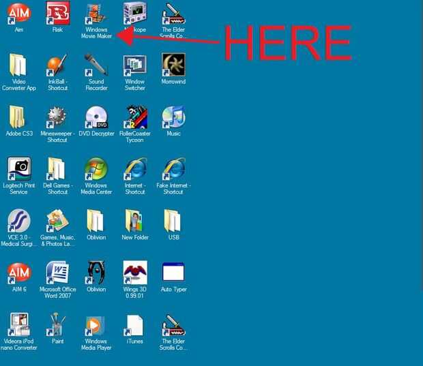The width and height of the screenshot is (423, 366).
Task: Launch the Risk game shortcut
Action: 58,13
